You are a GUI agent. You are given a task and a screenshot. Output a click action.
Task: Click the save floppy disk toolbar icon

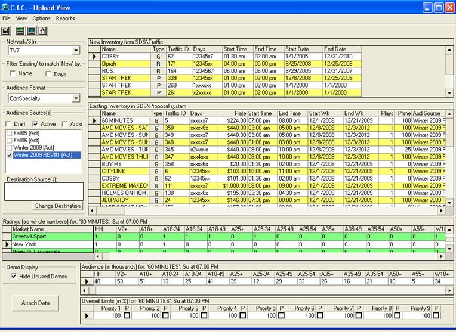click(x=6, y=30)
